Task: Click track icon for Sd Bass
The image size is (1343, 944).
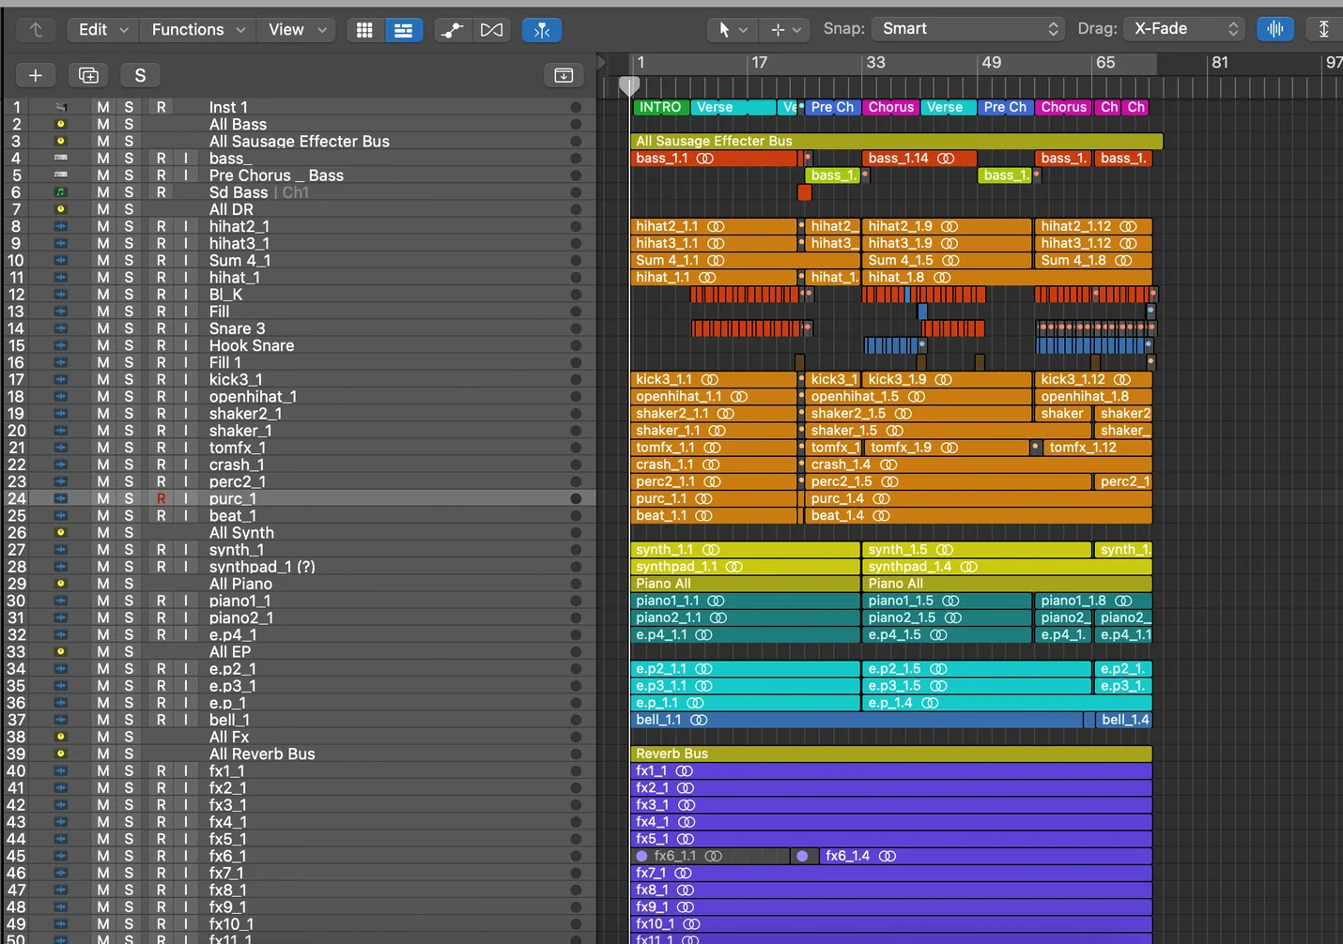Action: pyautogui.click(x=61, y=192)
